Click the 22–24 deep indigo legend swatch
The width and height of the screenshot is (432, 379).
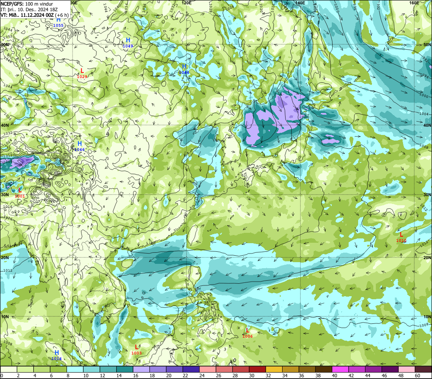click(x=191, y=369)
